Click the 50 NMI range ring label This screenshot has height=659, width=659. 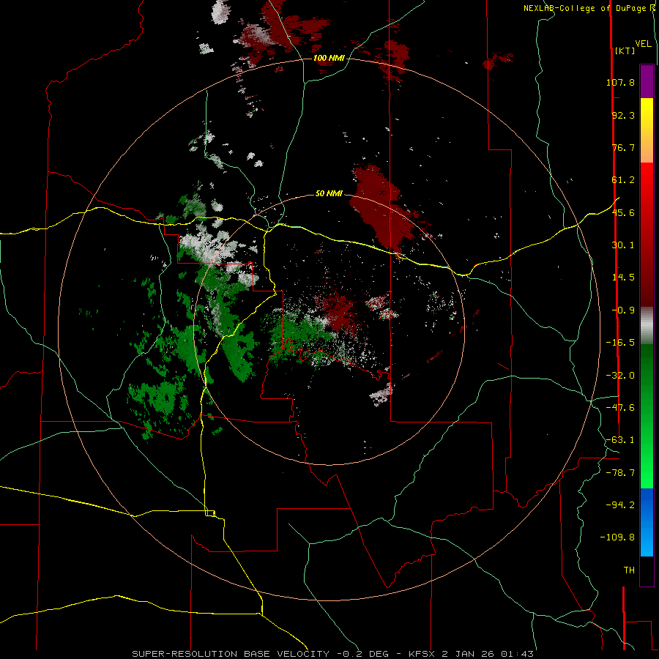tap(329, 194)
